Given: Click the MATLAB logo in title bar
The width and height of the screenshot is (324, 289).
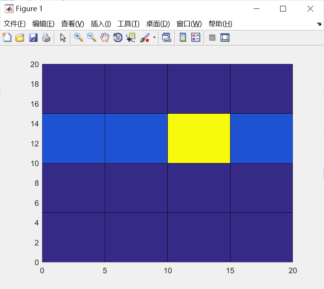Looking at the screenshot, I should pyautogui.click(x=9, y=9).
